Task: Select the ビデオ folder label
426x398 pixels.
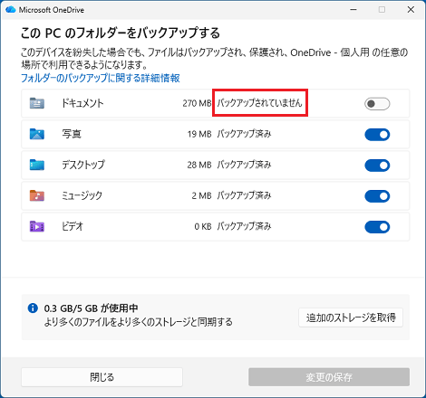Action: point(73,226)
